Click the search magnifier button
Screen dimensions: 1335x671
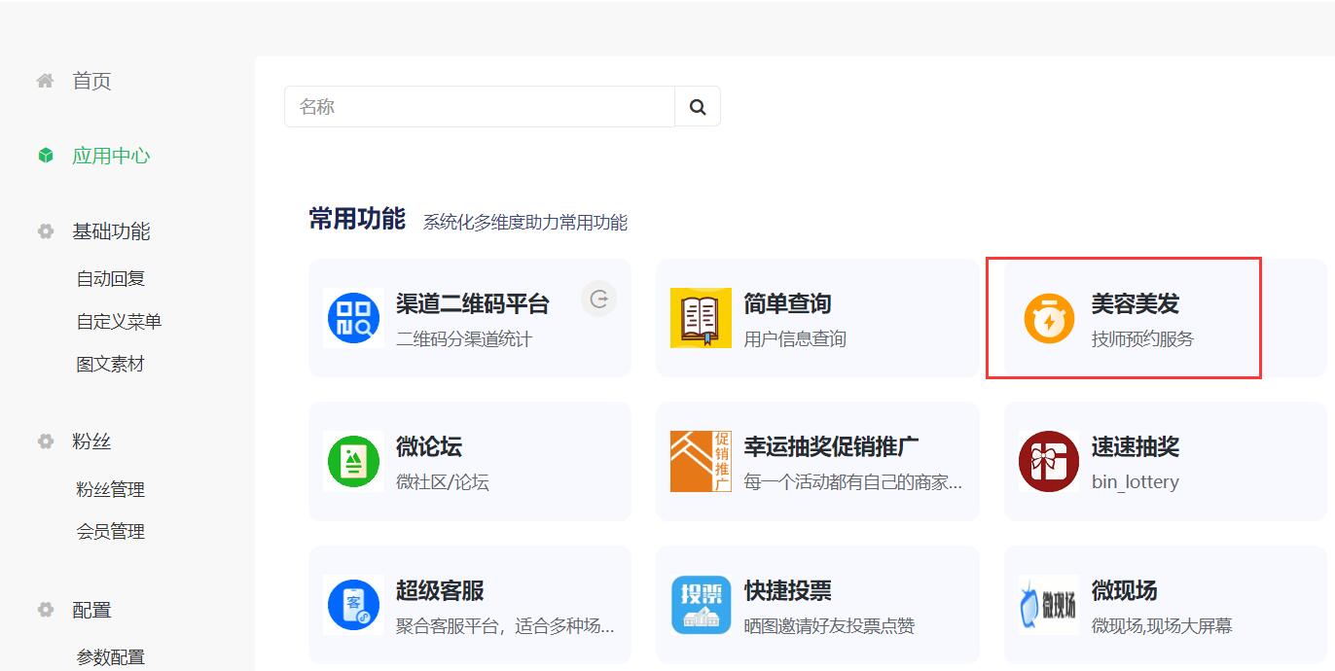point(698,107)
